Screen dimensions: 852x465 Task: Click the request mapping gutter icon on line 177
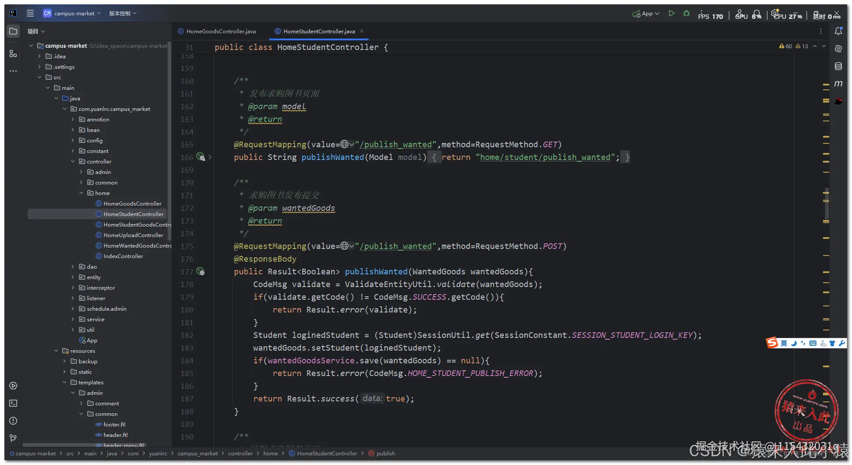point(201,272)
